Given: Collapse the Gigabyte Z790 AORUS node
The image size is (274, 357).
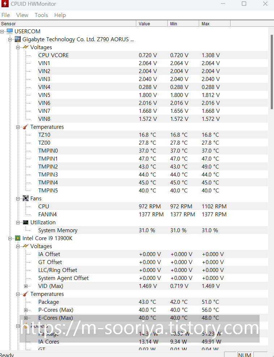Looking at the screenshot, I should (10, 39).
